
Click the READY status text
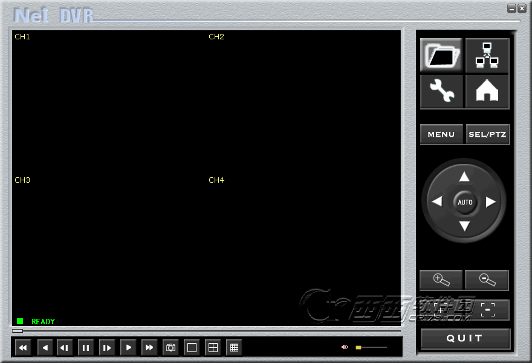(x=43, y=322)
